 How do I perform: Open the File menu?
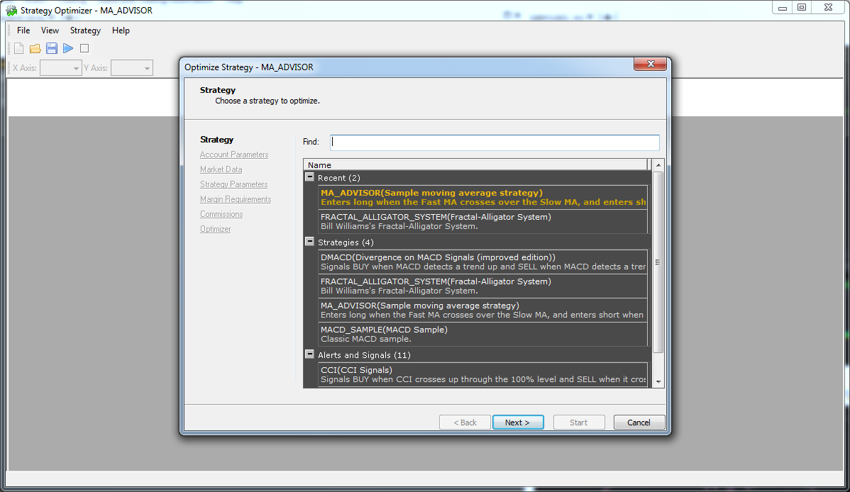[x=23, y=30]
